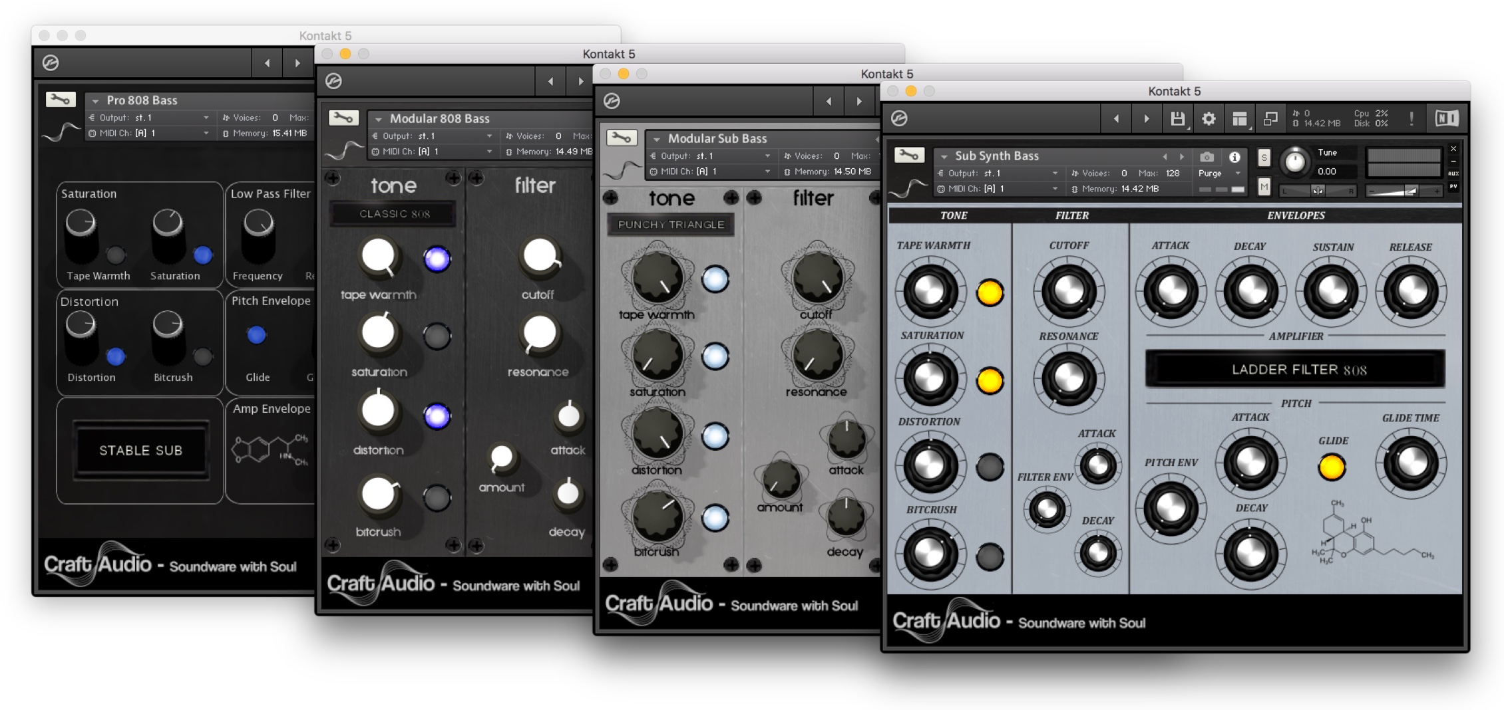Toggle Saturation yellow LED in Sub Synth Bass
The width and height of the screenshot is (1504, 710).
pyautogui.click(x=990, y=380)
